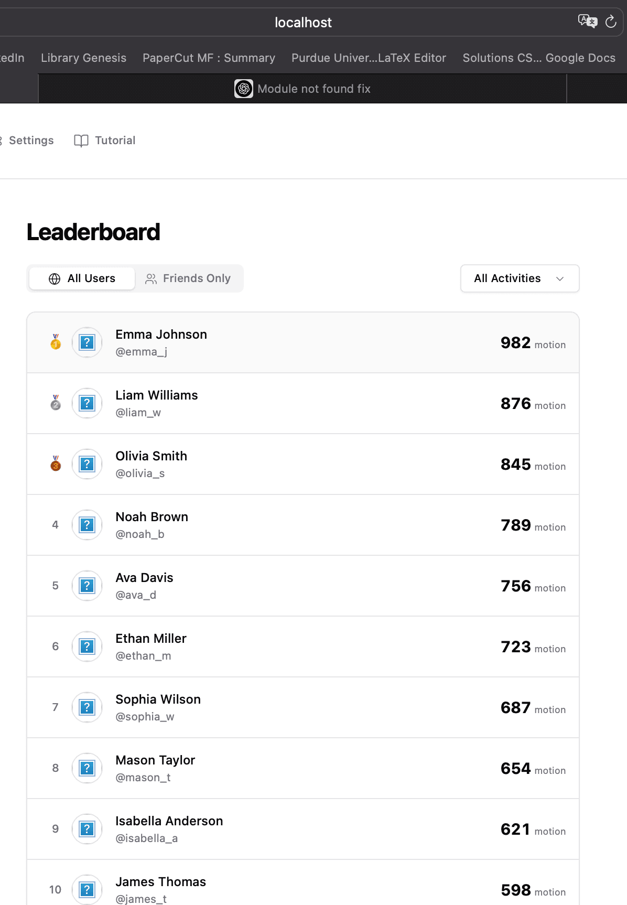This screenshot has height=905, width=627.
Task: Click the page reload icon in the address bar
Action: click(x=611, y=21)
